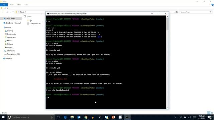Image resolution: width=214 pixels, height=120 pixels.
Task: Click Peter in the address breadcrumb
Action: (x=22, y=12)
